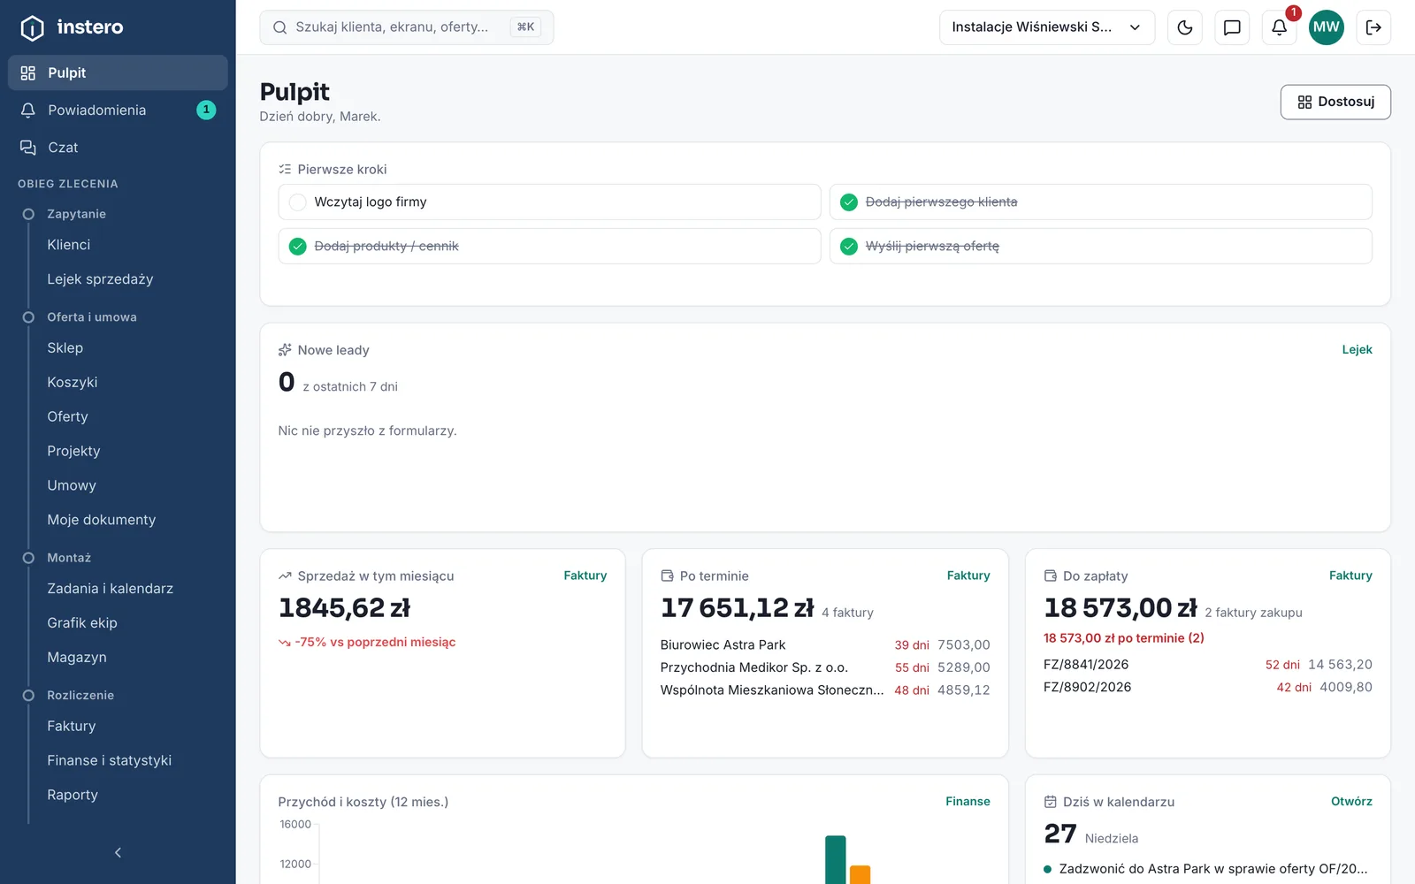Check the 'Wczytaj logo firmy' step circle
The image size is (1415, 884).
coord(298,202)
